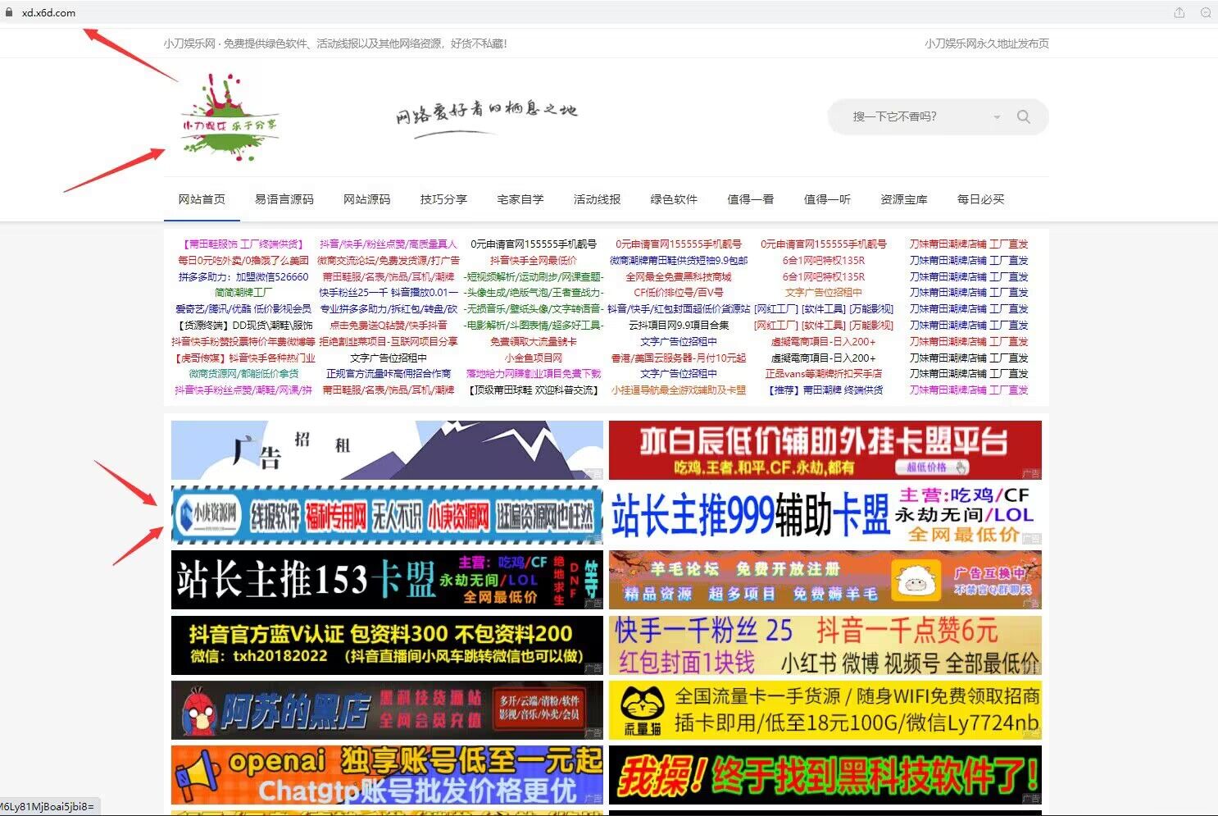Click the search magnifier icon
Viewport: 1218px width, 816px height.
[1023, 116]
